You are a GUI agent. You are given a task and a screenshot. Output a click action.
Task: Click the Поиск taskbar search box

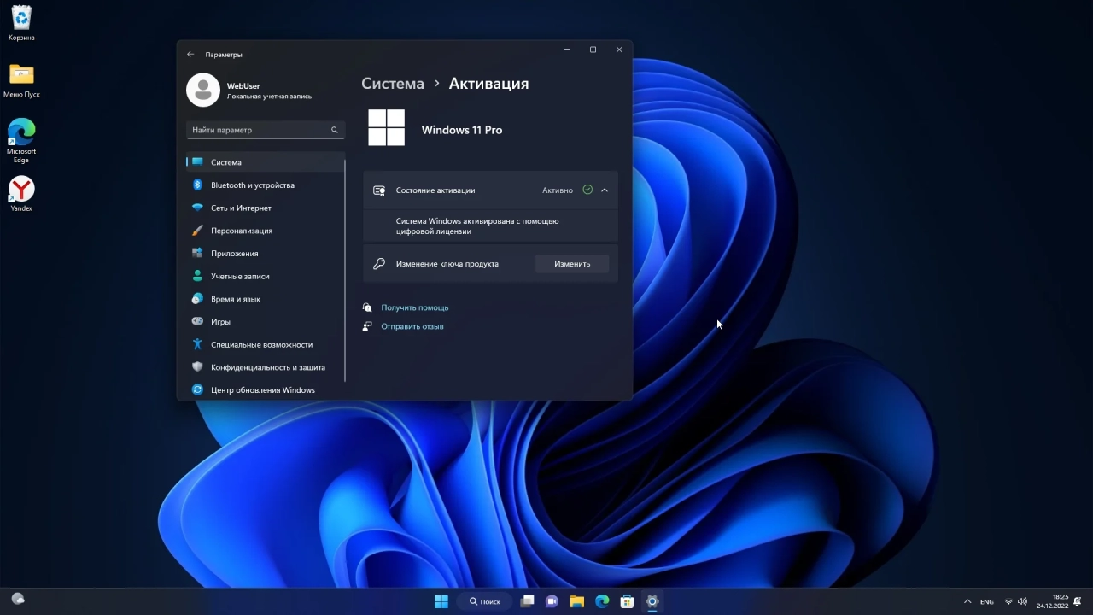click(x=484, y=601)
